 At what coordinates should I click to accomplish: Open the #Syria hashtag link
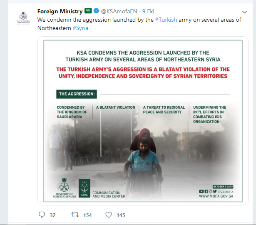80,28
